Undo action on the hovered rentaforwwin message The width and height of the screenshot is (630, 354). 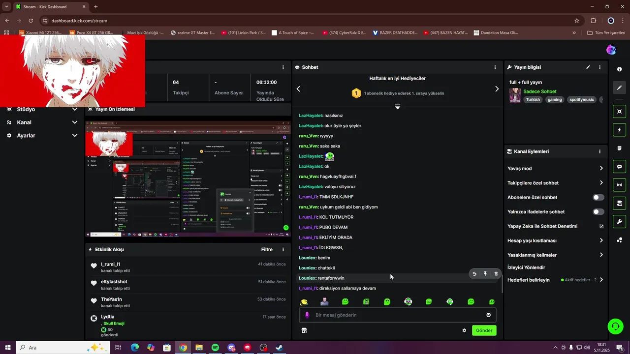coord(474,274)
